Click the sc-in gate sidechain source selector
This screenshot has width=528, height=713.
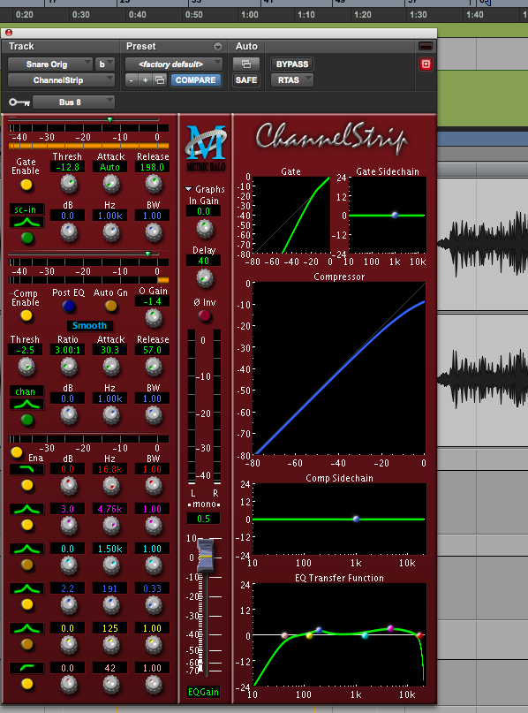click(26, 209)
